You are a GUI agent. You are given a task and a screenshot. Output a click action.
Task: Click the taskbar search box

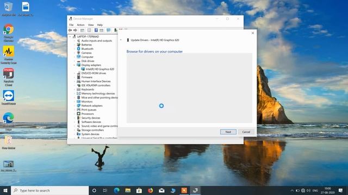[x=50, y=190]
